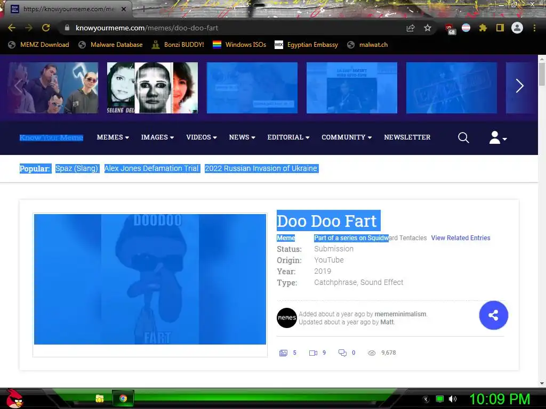The height and width of the screenshot is (409, 546).
Task: Open Matt's user profile link
Action: point(387,322)
